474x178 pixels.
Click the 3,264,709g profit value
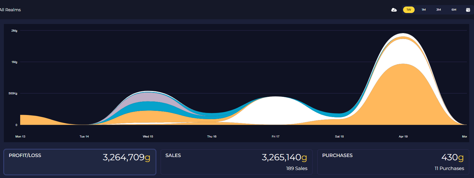[126, 157]
